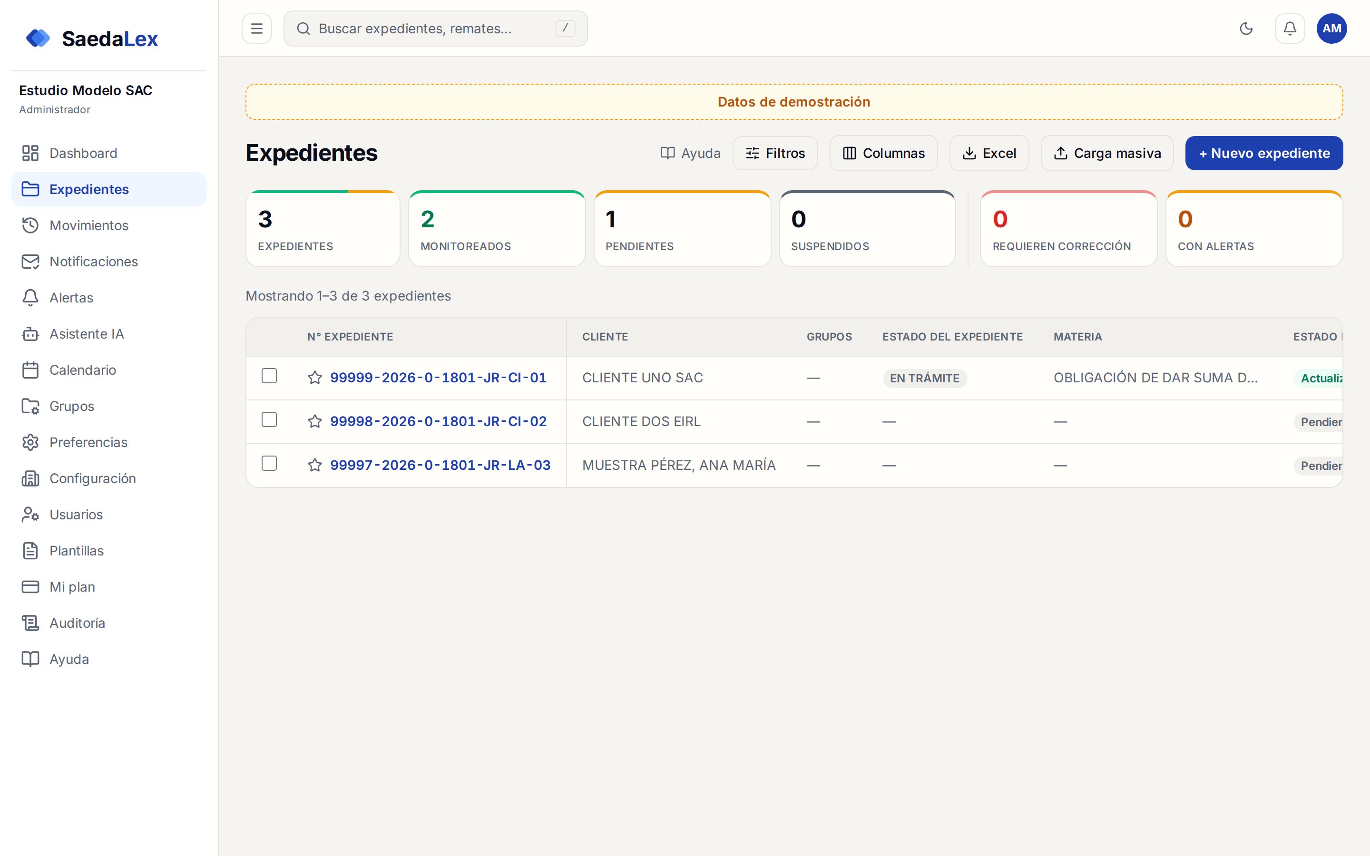Viewport: 1370px width, 856px height.
Task: Open Carga masiva upload
Action: pos(1107,153)
